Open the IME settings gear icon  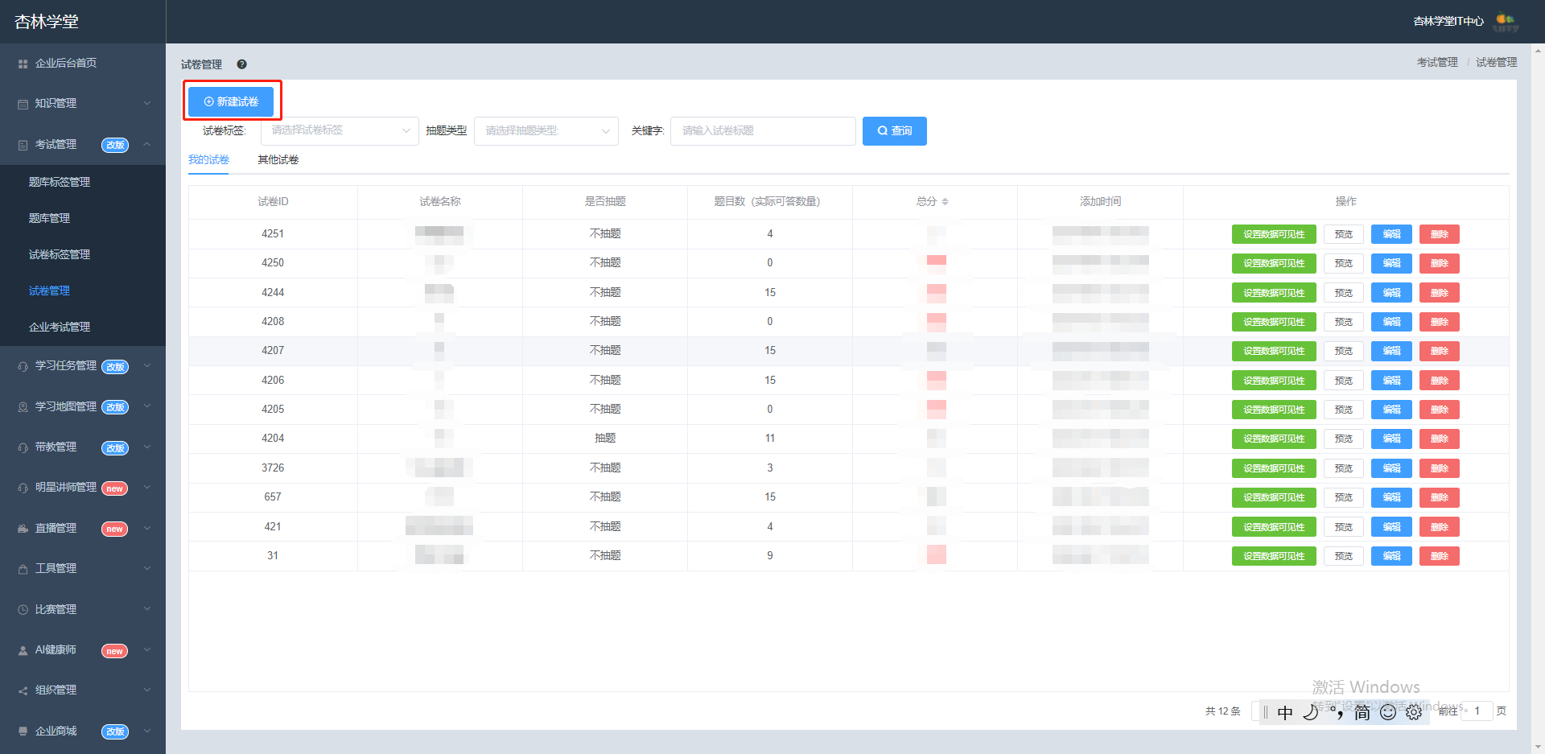point(1414,712)
